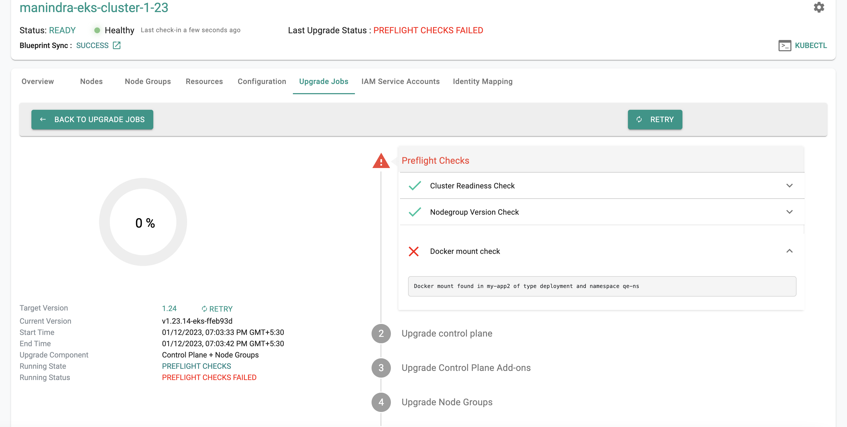Image resolution: width=847 pixels, height=427 pixels.
Task: Select the Overview tab
Action: point(38,81)
